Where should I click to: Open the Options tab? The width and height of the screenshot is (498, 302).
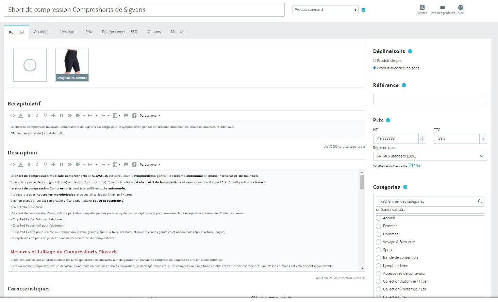pos(154,32)
